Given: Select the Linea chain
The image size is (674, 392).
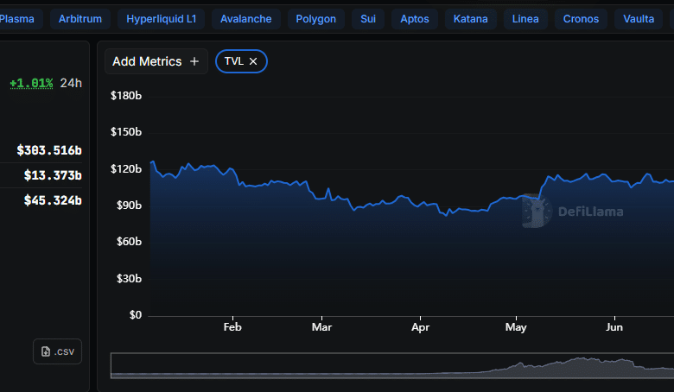Looking at the screenshot, I should click(525, 18).
